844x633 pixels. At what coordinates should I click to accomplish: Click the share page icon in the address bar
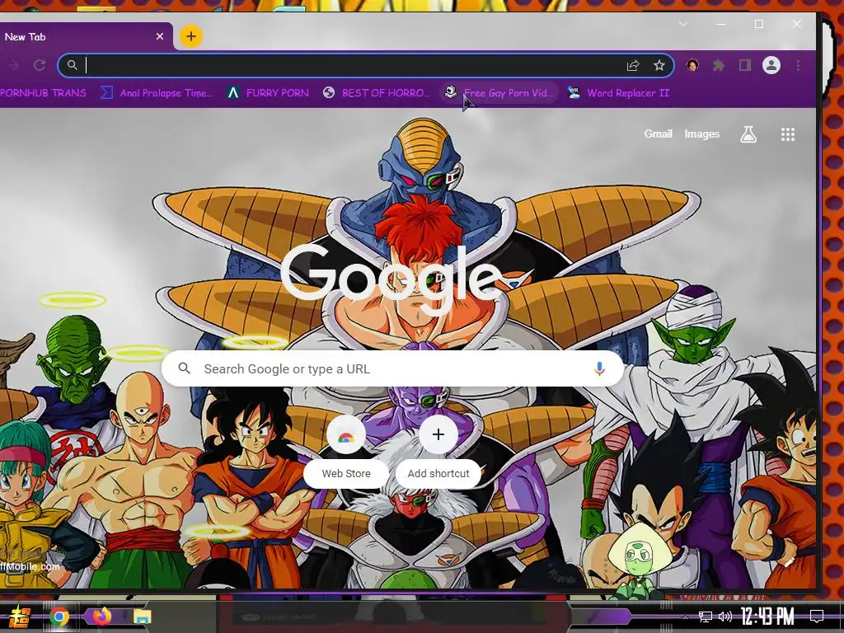click(x=633, y=66)
